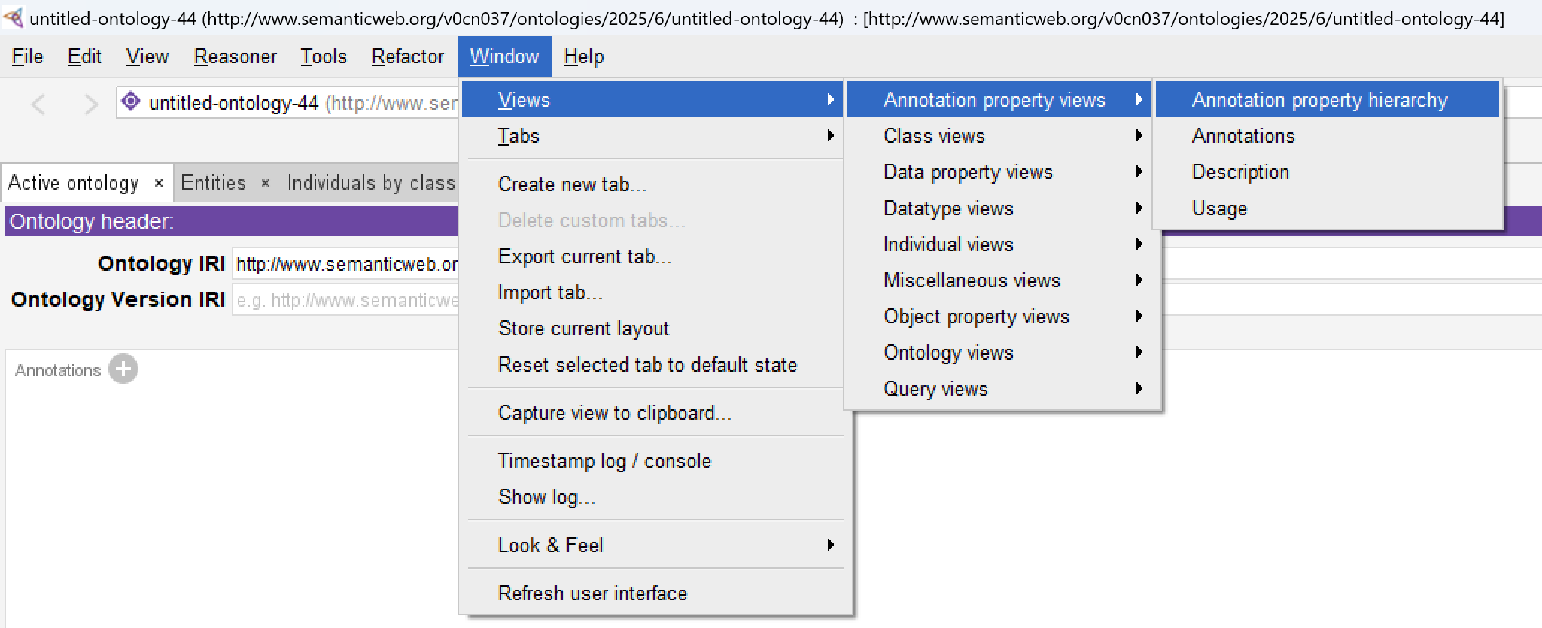Click the Ontology Version IRI field

click(x=345, y=300)
